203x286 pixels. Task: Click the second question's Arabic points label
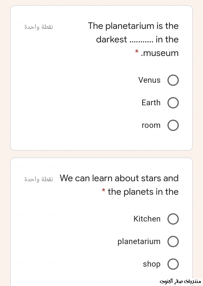click(38, 179)
